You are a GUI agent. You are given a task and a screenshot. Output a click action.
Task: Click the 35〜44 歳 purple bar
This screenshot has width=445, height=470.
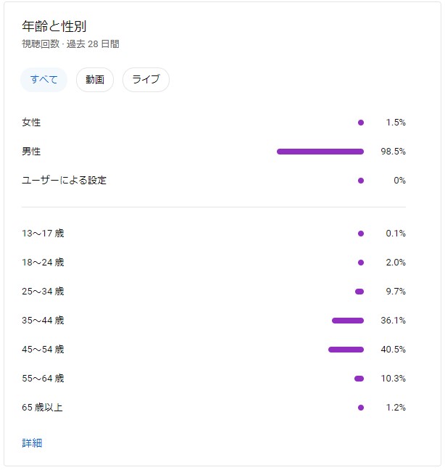point(348,321)
